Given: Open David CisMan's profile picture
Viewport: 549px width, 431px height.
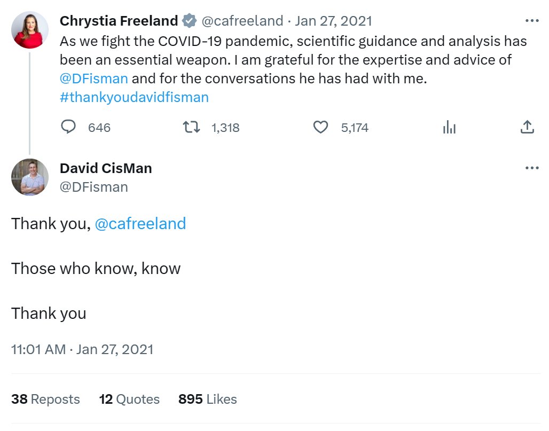Looking at the screenshot, I should [x=30, y=177].
